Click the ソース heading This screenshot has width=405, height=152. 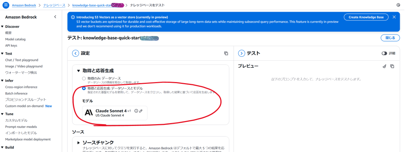(78, 132)
